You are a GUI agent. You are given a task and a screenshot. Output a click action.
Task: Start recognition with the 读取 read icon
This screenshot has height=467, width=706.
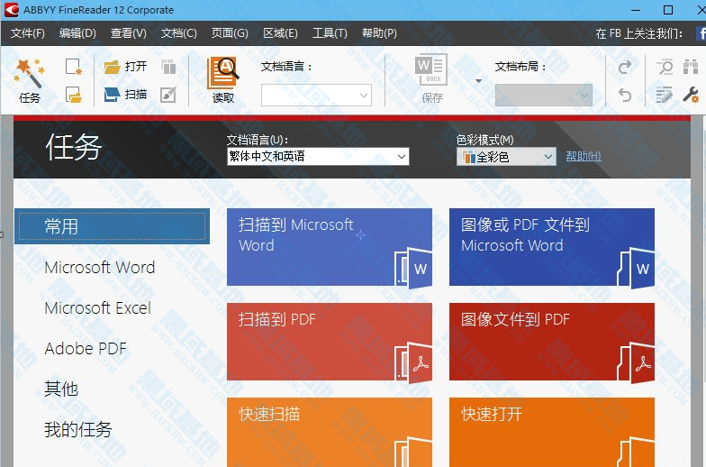coord(223,81)
